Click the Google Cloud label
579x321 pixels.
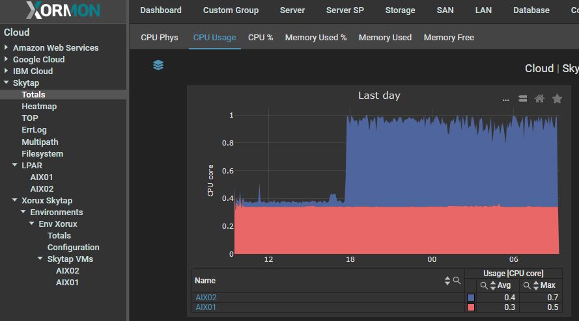pos(39,60)
